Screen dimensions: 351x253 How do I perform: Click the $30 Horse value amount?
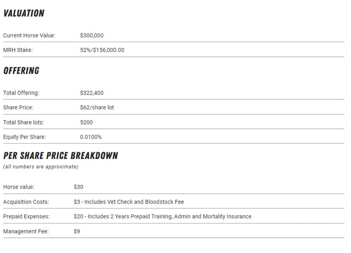point(78,187)
